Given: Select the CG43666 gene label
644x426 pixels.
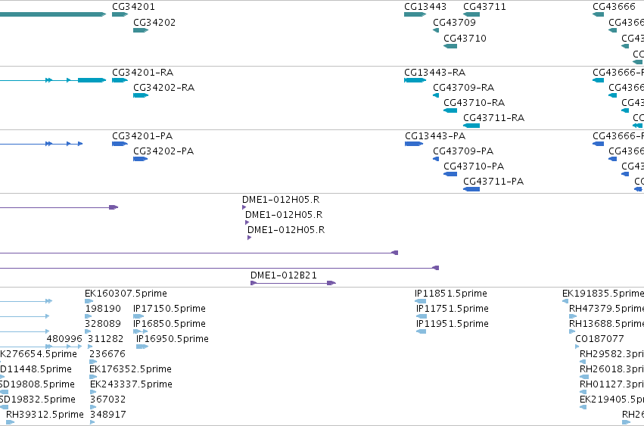Looking at the screenshot, I should (x=614, y=7).
